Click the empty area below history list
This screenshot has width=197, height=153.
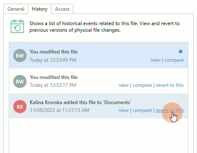click(98, 136)
